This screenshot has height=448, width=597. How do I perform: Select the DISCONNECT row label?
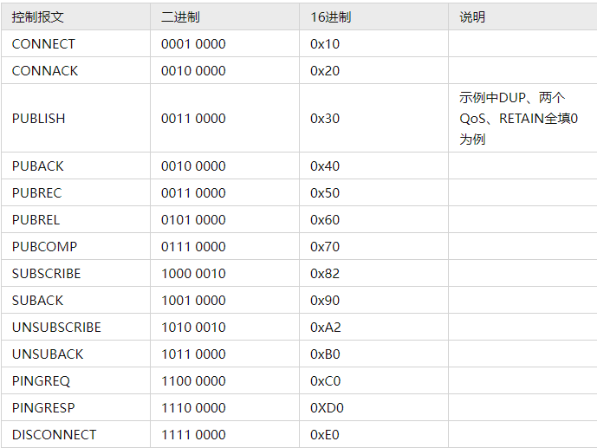(x=54, y=434)
